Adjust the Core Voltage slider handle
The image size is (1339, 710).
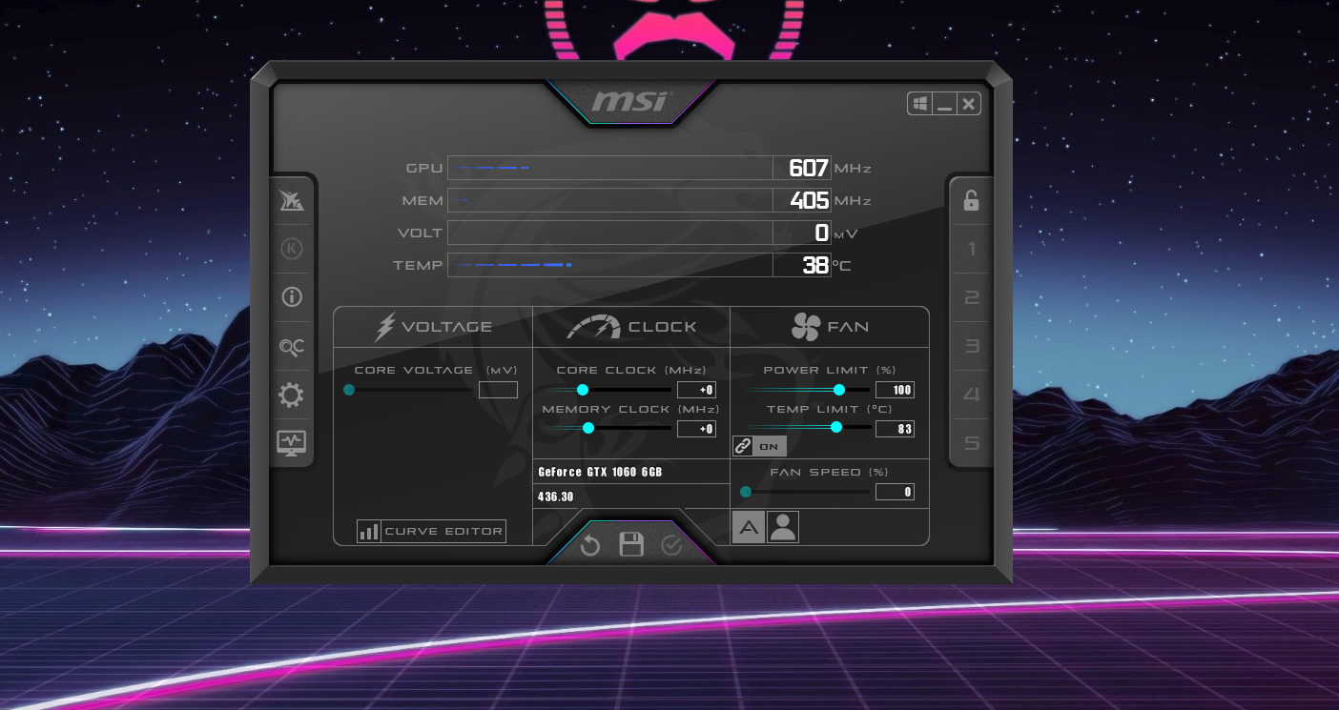[x=349, y=390]
